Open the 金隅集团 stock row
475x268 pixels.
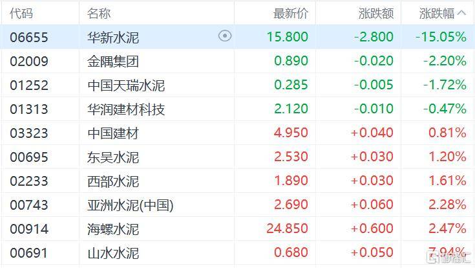point(238,61)
